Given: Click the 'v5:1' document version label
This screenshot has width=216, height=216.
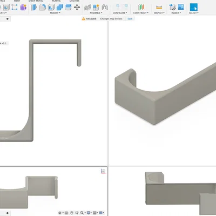Looking at the screenshot, I should click(3, 43).
